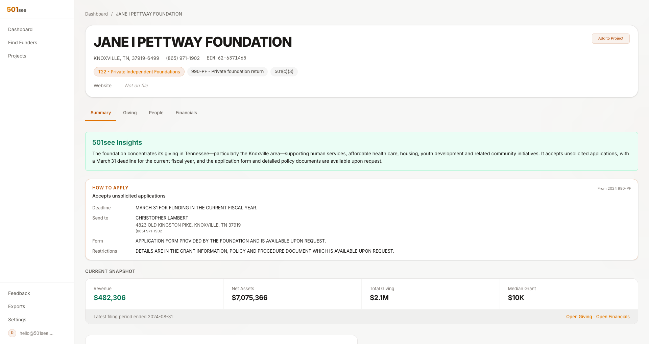The height and width of the screenshot is (344, 649).
Task: Open the hello@501see account menu
Action: pos(37,333)
